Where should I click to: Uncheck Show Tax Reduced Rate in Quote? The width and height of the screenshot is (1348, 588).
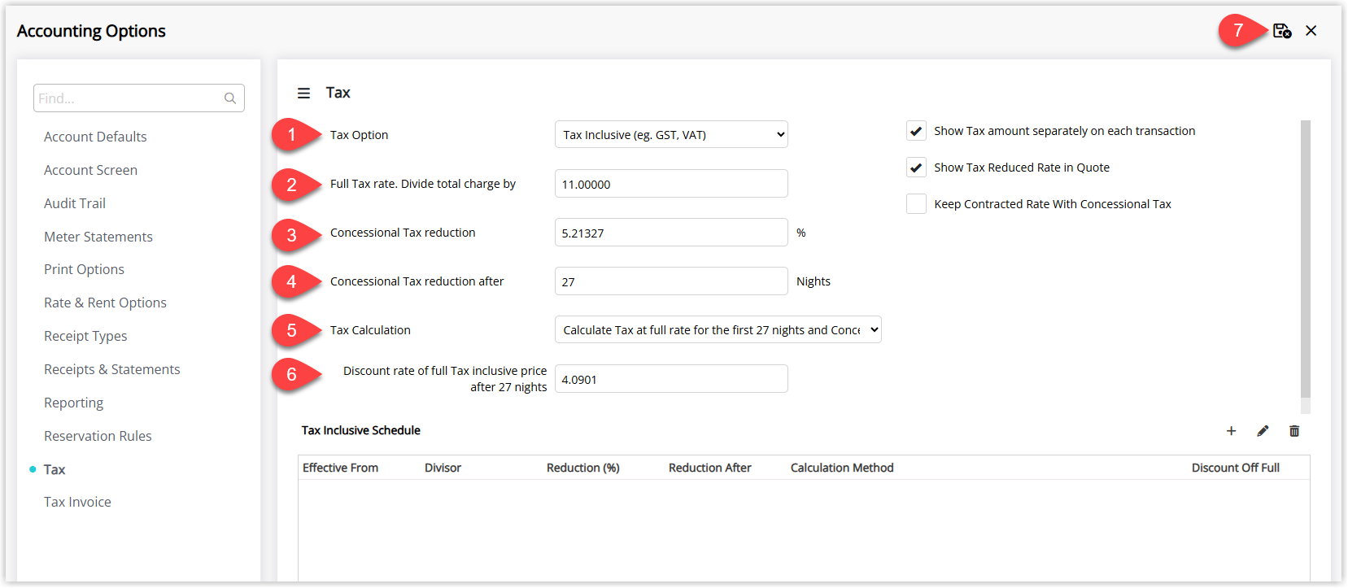pos(916,168)
